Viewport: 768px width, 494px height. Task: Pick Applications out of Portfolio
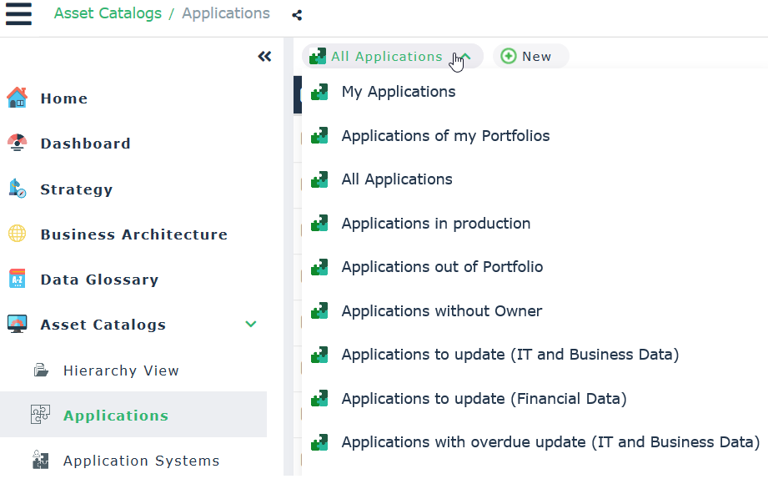pyautogui.click(x=442, y=267)
